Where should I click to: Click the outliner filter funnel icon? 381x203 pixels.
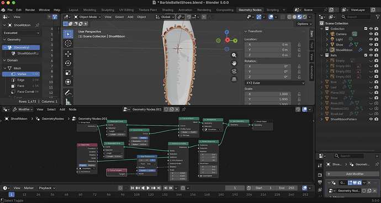(x=378, y=17)
